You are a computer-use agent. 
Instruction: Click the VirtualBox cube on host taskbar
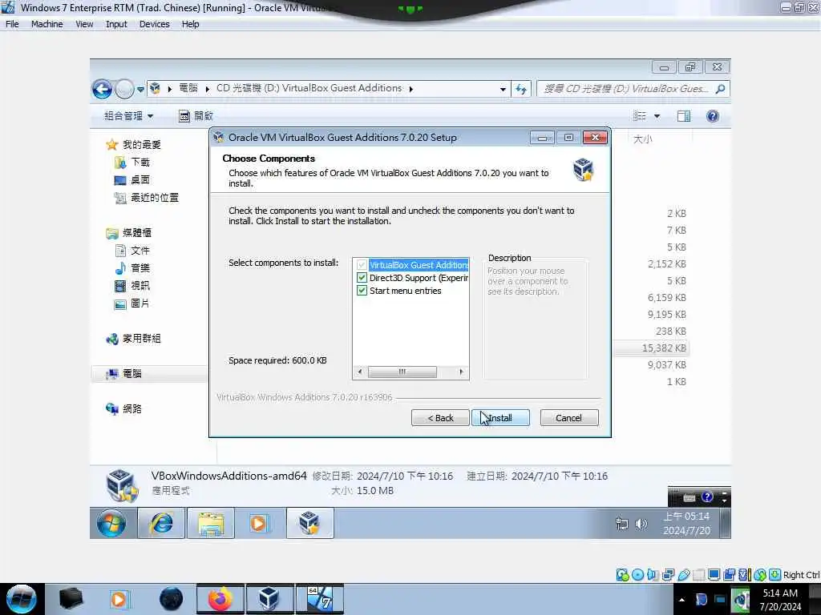pyautogui.click(x=269, y=599)
